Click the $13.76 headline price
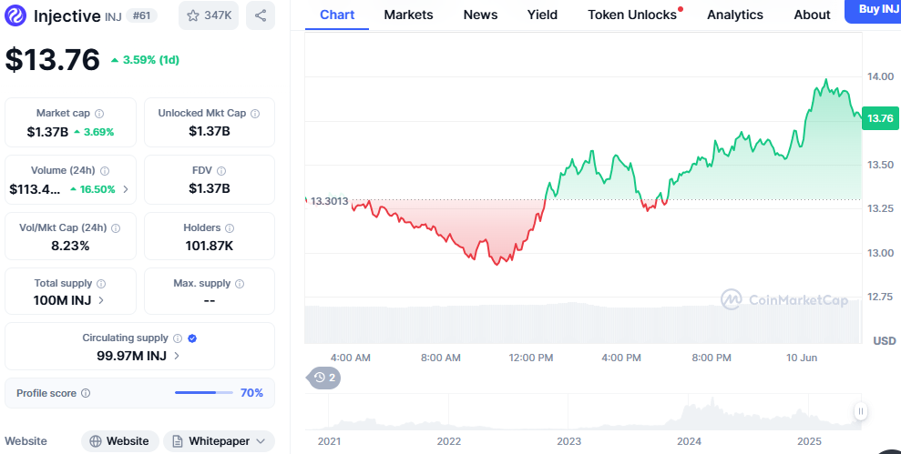901x454 pixels. (x=52, y=60)
